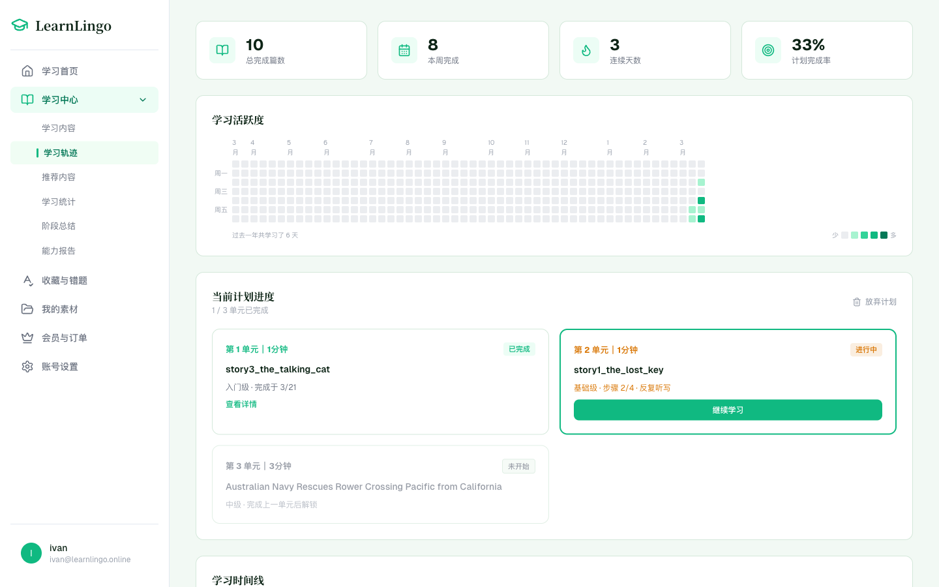This screenshot has width=939, height=587.
Task: Click the LearnLingo graduation cap logo
Action: click(20, 25)
